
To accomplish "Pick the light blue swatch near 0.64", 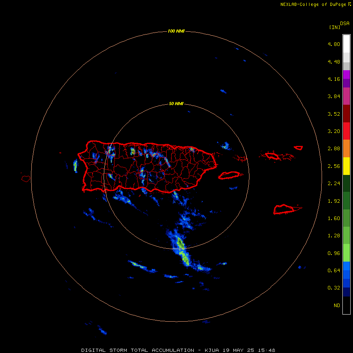I will pos(346,266).
